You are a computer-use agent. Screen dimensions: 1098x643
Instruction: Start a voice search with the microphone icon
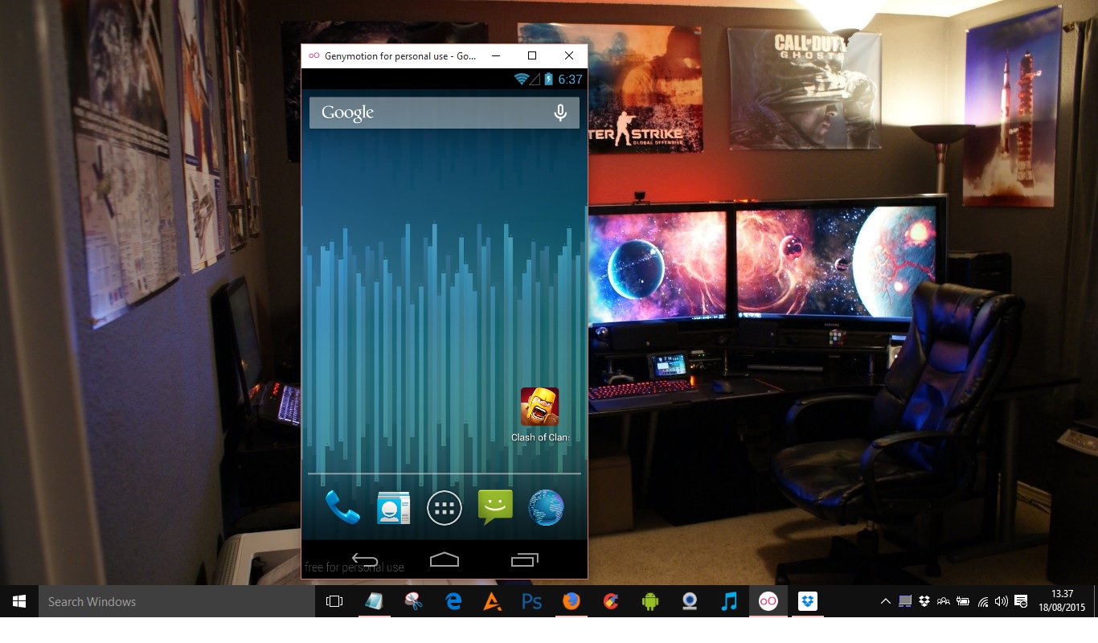click(561, 113)
